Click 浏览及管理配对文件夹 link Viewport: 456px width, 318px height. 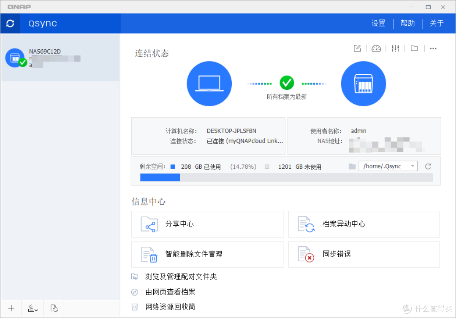coord(181,277)
